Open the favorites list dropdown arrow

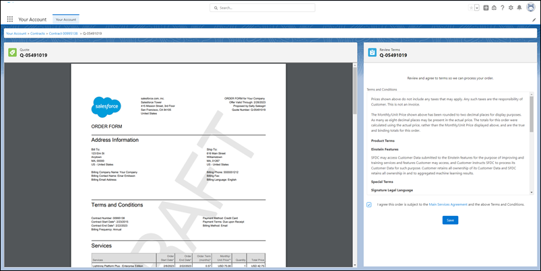(x=477, y=7)
